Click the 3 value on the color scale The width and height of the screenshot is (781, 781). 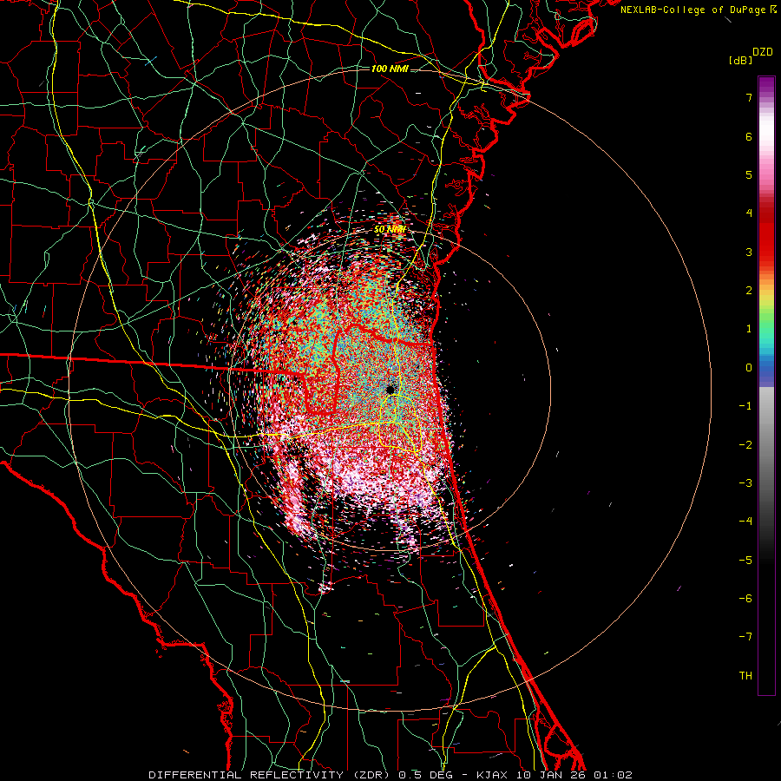point(749,252)
